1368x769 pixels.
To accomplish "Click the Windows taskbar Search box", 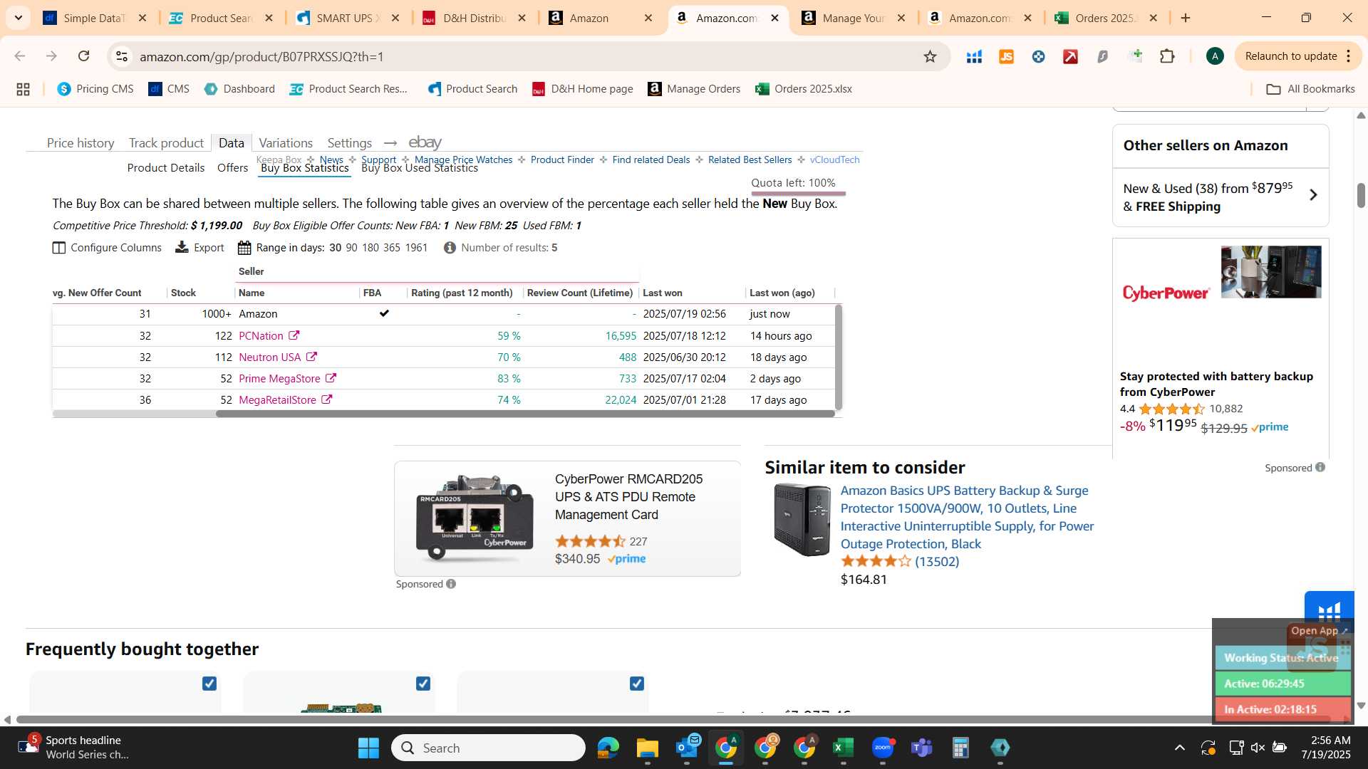I will pos(488,748).
